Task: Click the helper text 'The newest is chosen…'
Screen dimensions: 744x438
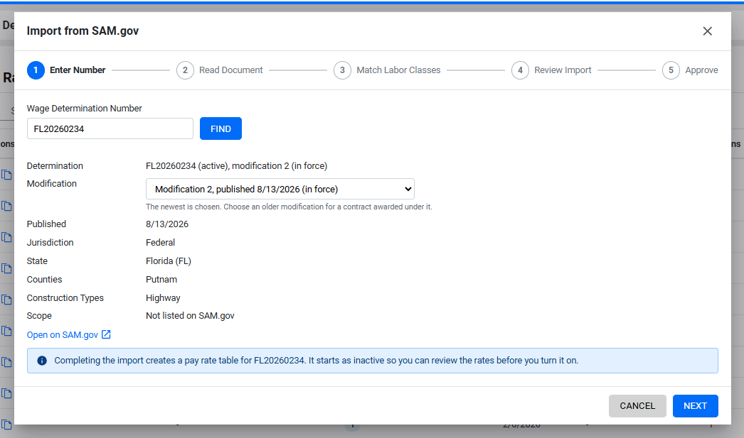Action: (x=289, y=207)
